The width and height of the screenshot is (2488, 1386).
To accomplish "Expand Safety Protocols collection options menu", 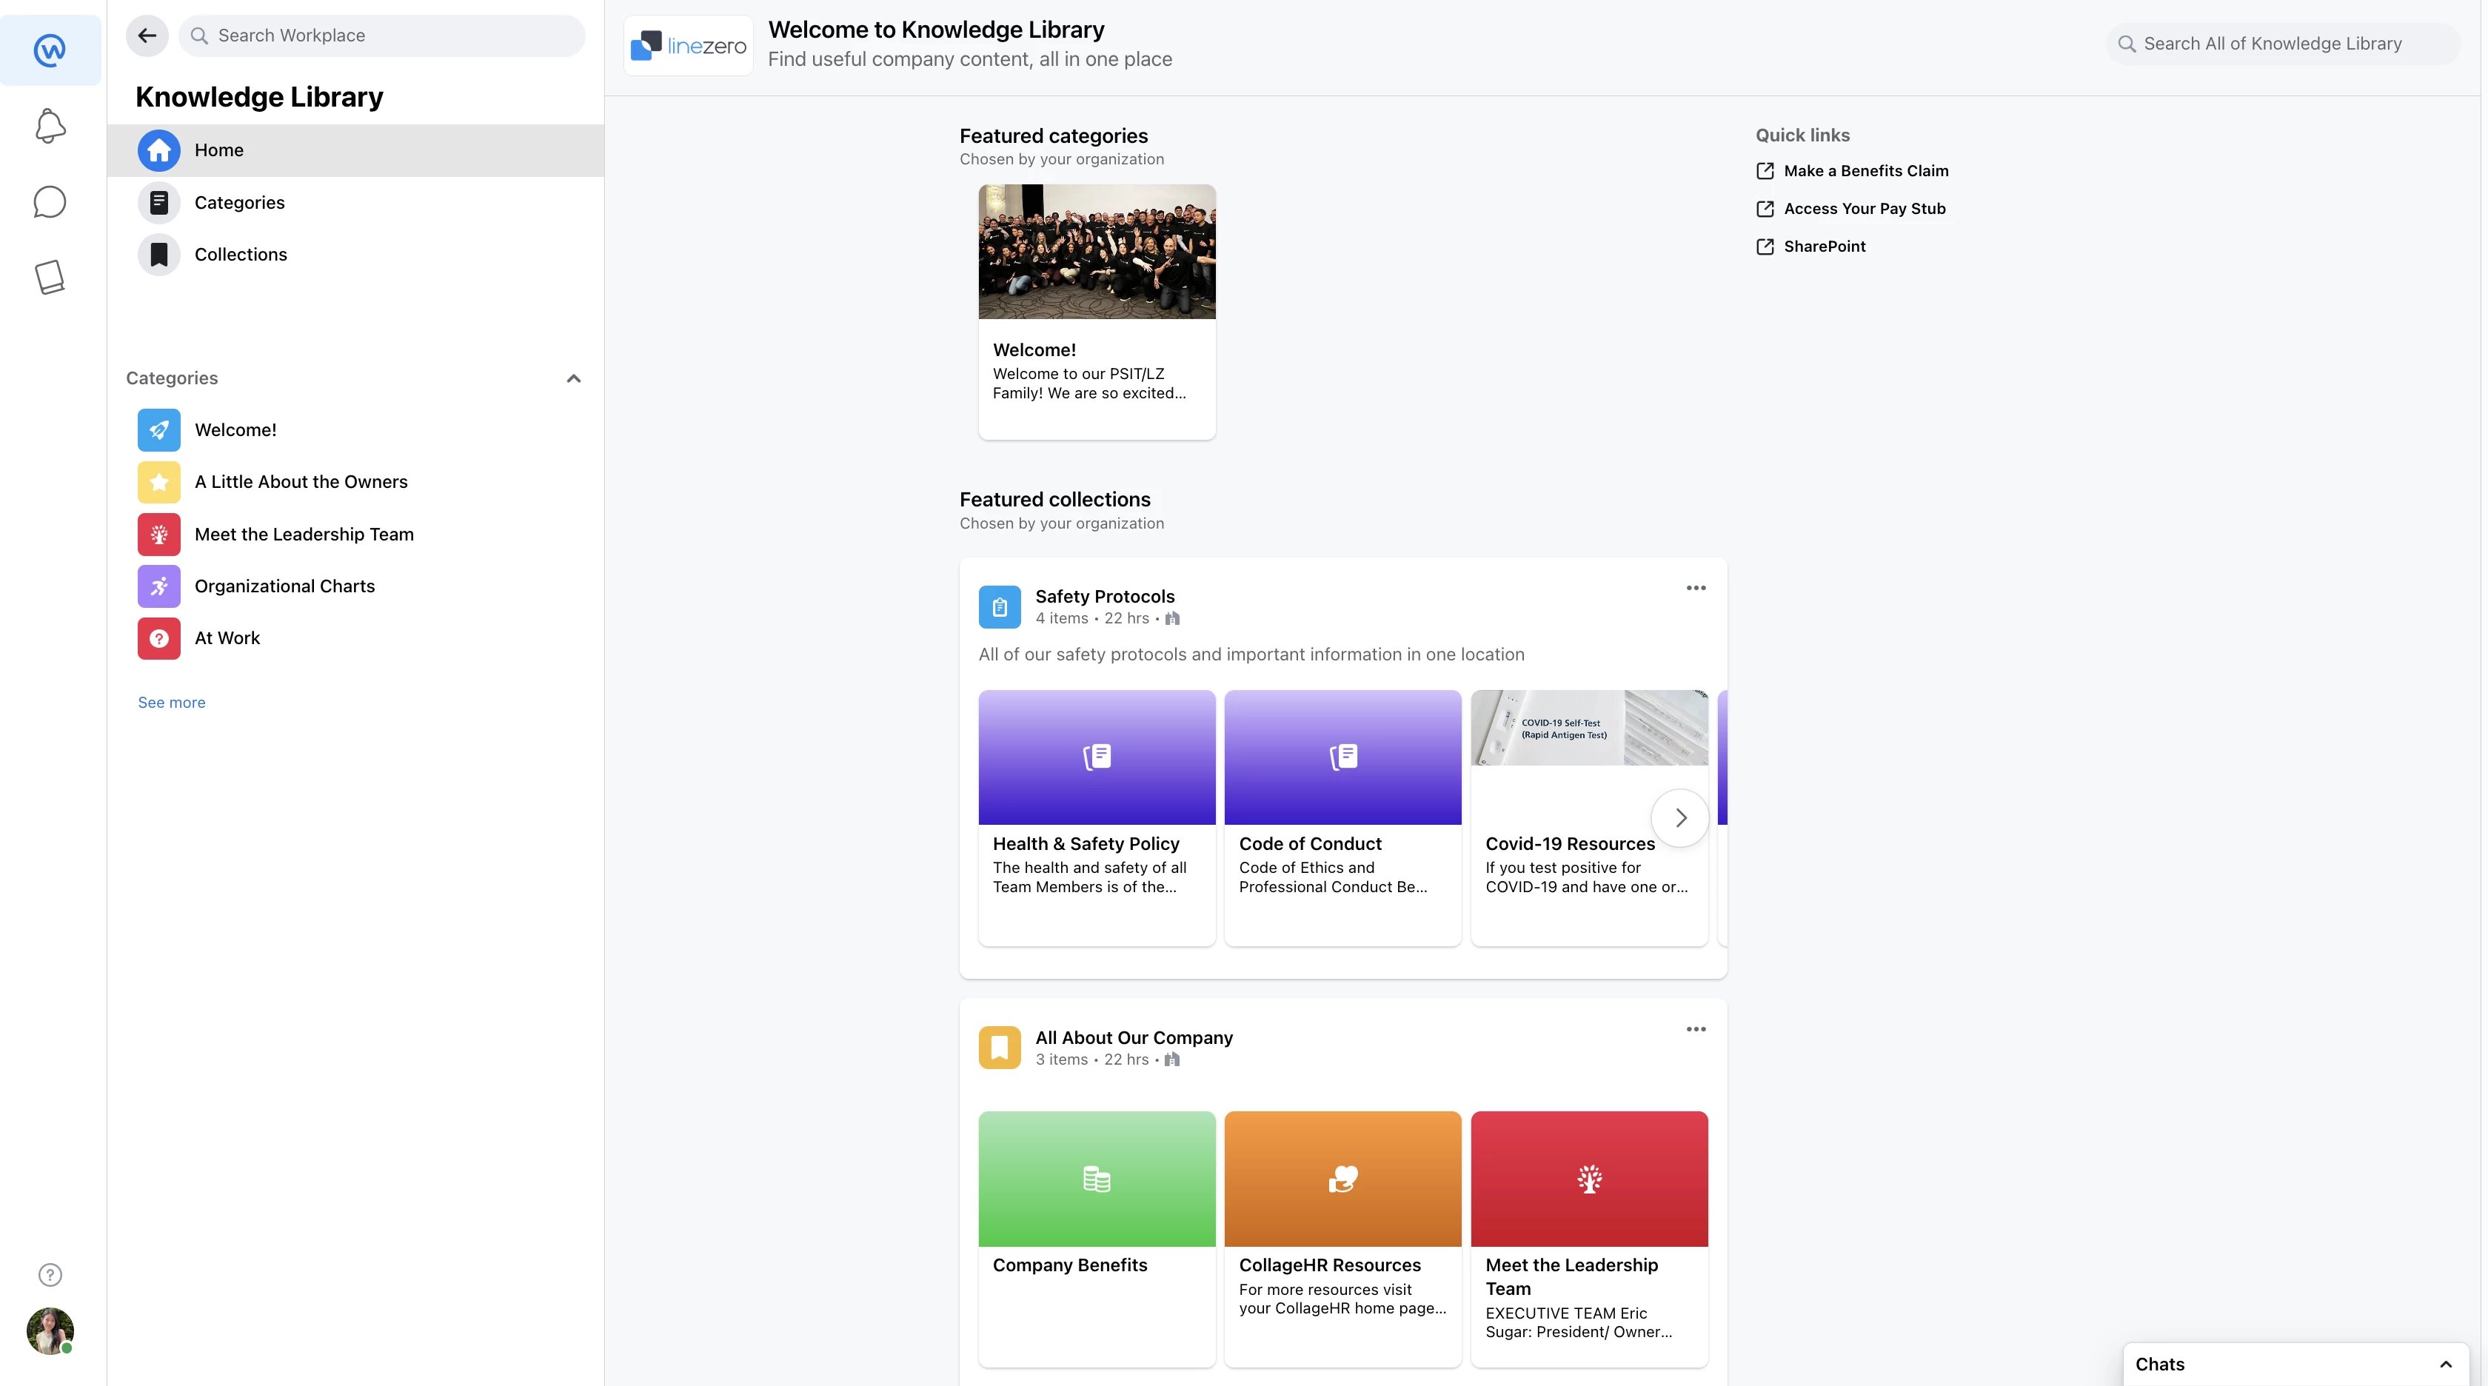I will (x=1696, y=589).
